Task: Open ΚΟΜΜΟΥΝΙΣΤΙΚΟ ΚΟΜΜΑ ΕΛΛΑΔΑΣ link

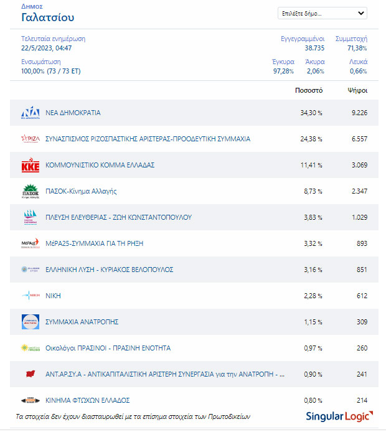Action: pyautogui.click(x=100, y=165)
